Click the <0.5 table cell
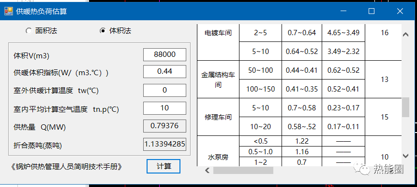Image resolution: width=417 pixels, height=187 pixels. 261,141
